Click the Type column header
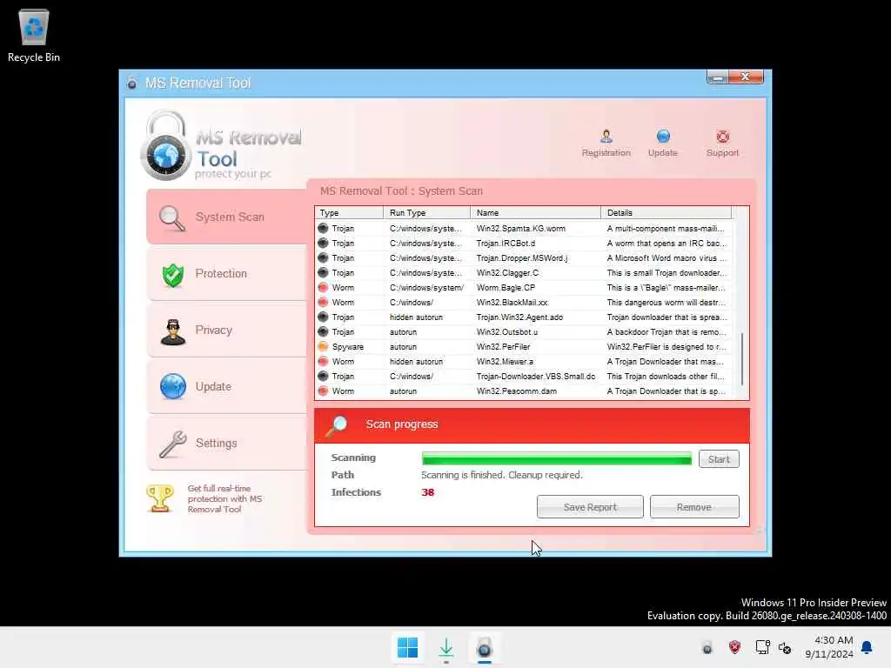Image resolution: width=891 pixels, height=668 pixels. (x=349, y=212)
